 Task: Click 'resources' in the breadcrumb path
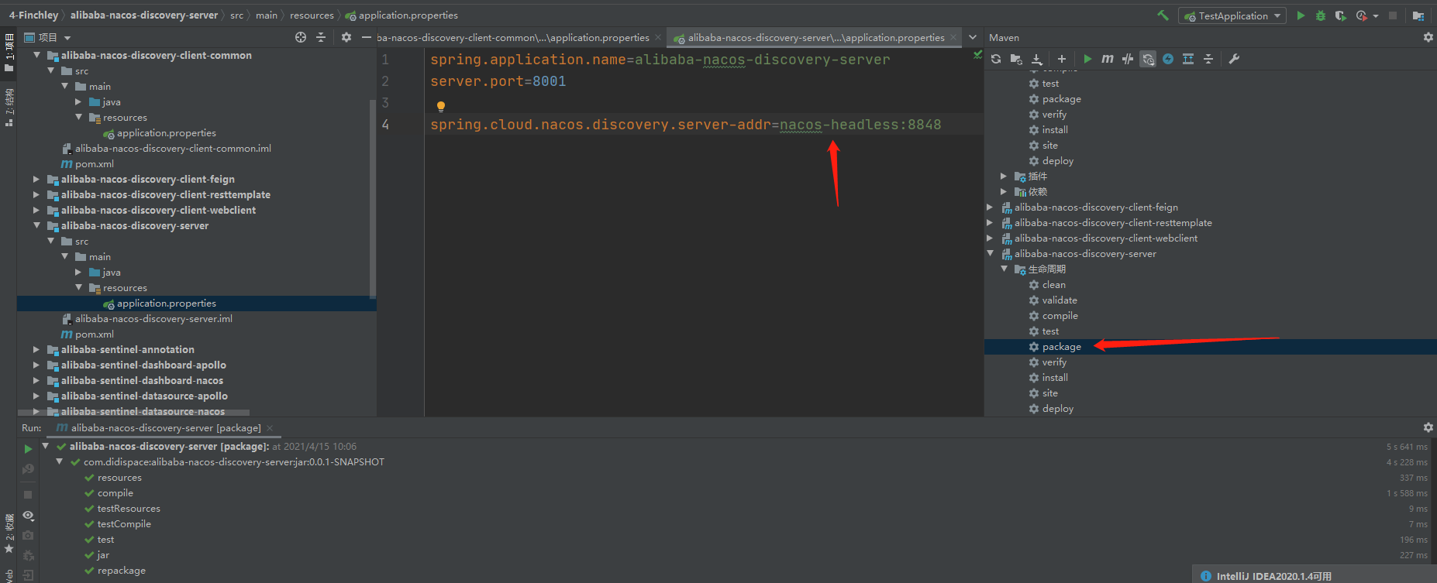pos(312,15)
